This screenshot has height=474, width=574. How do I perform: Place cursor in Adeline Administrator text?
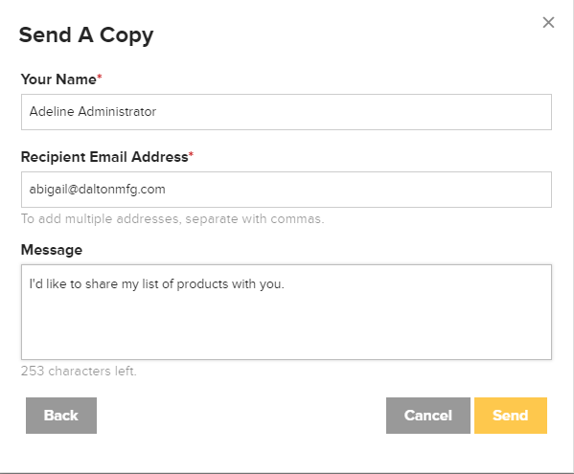tap(93, 111)
